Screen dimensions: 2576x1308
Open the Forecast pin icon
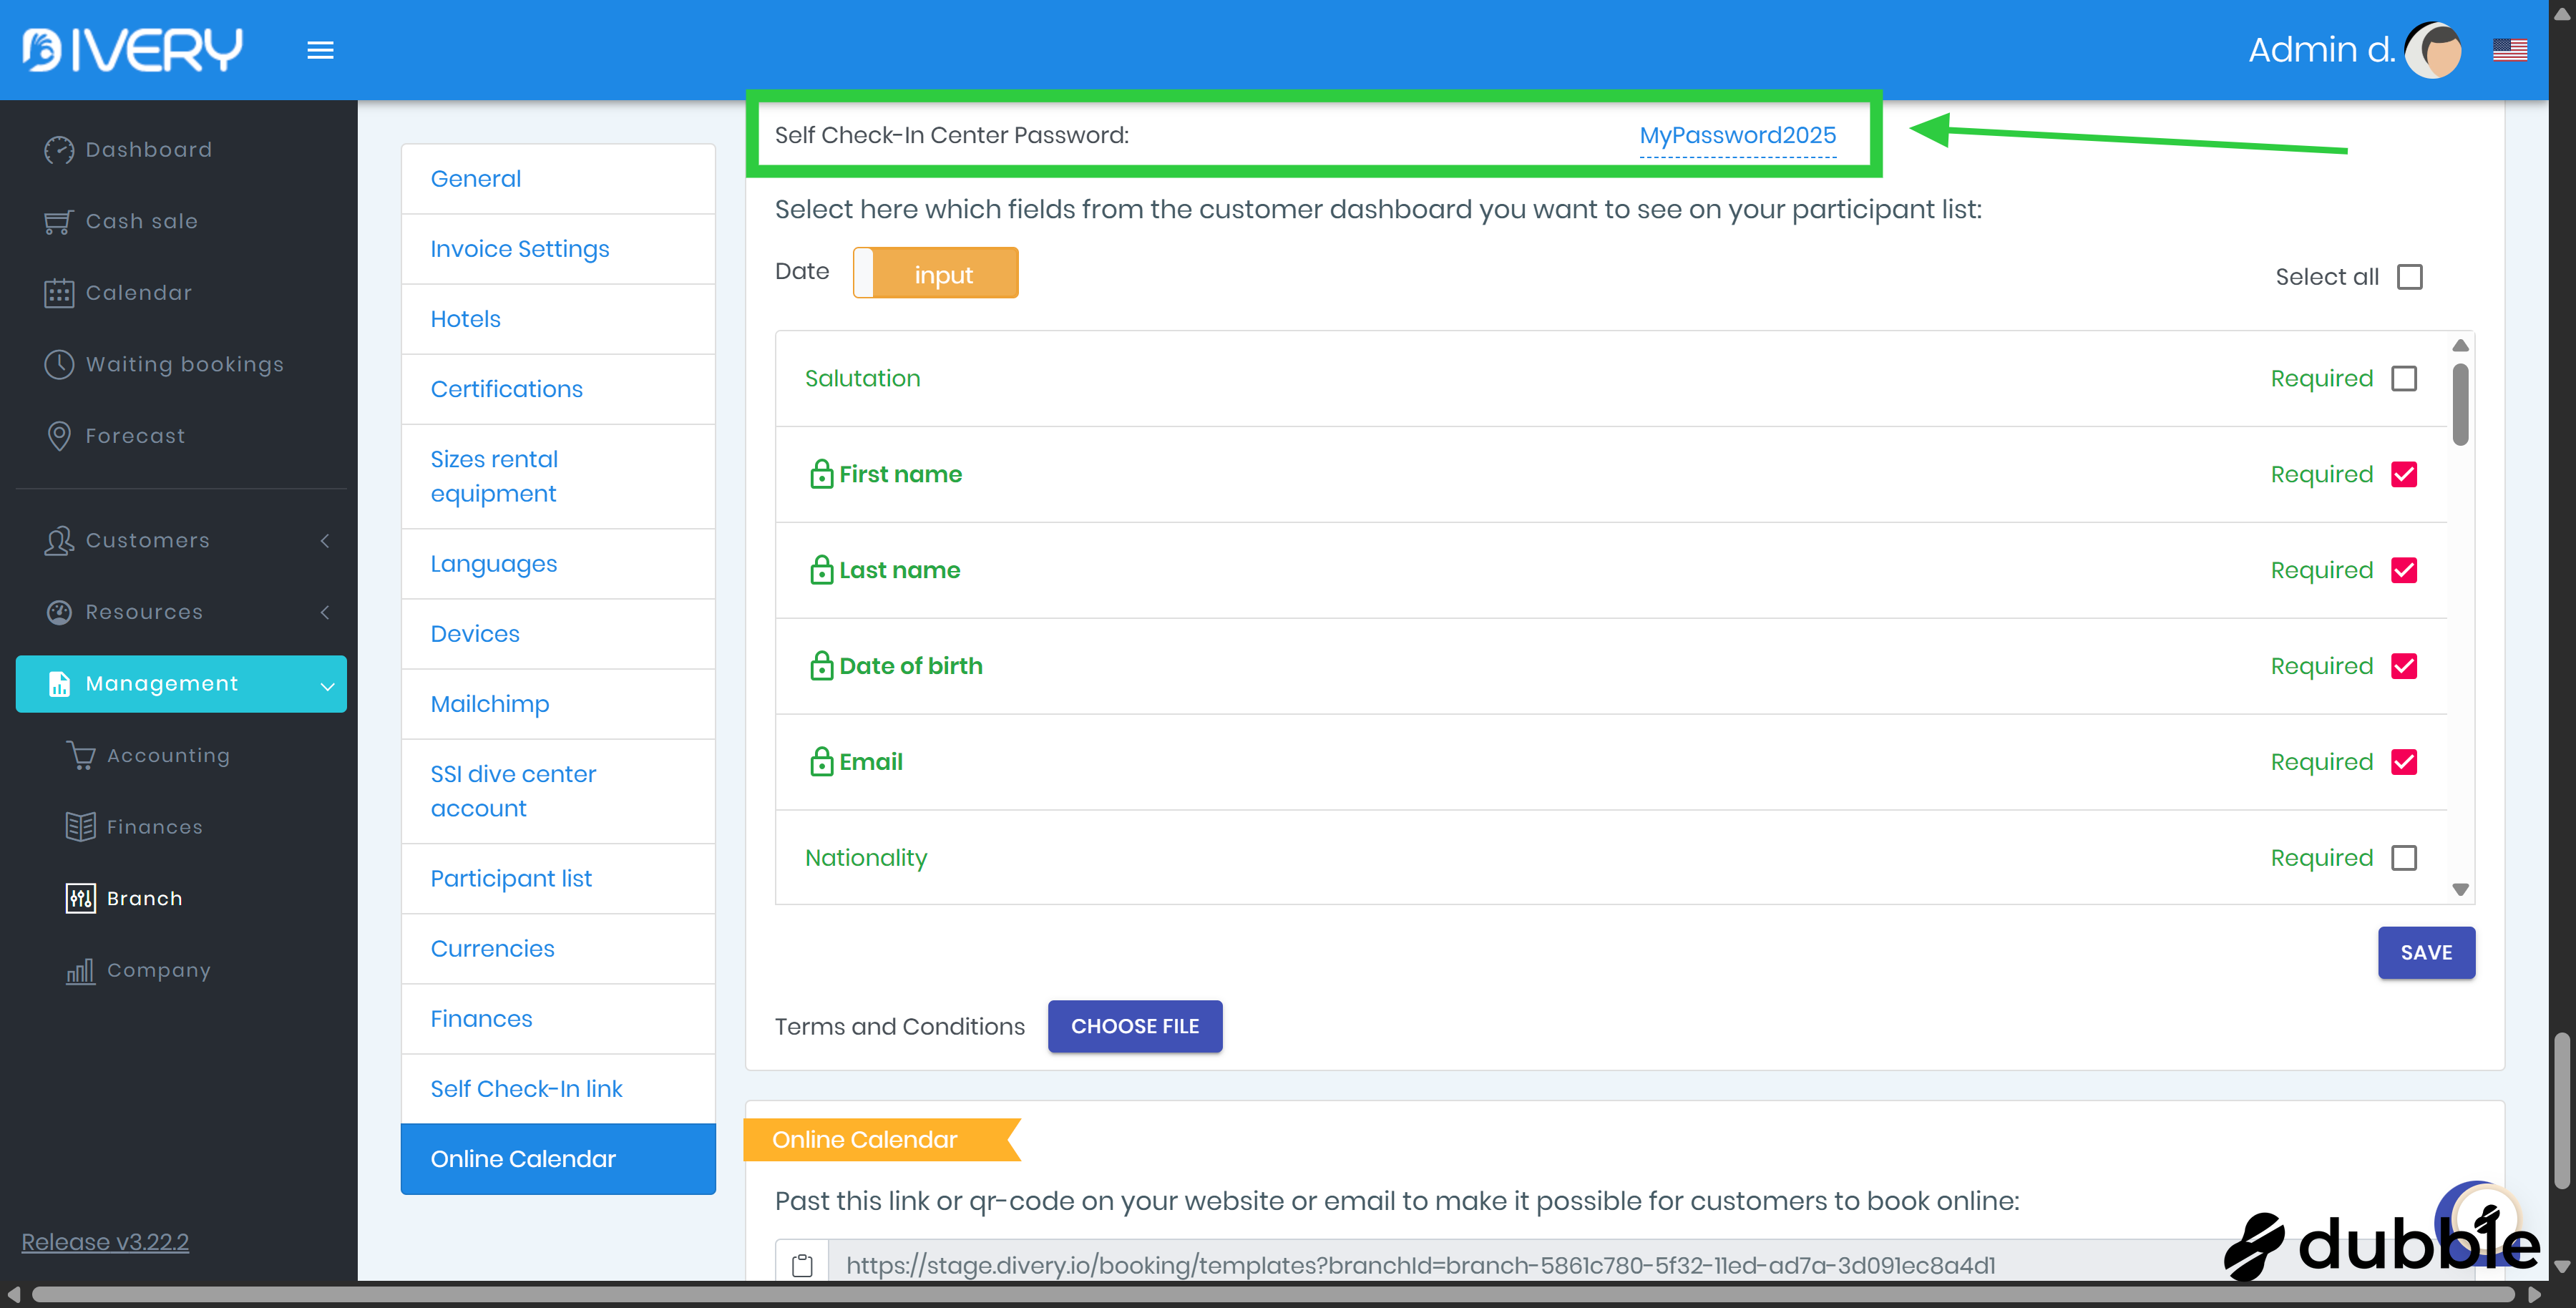(x=59, y=436)
